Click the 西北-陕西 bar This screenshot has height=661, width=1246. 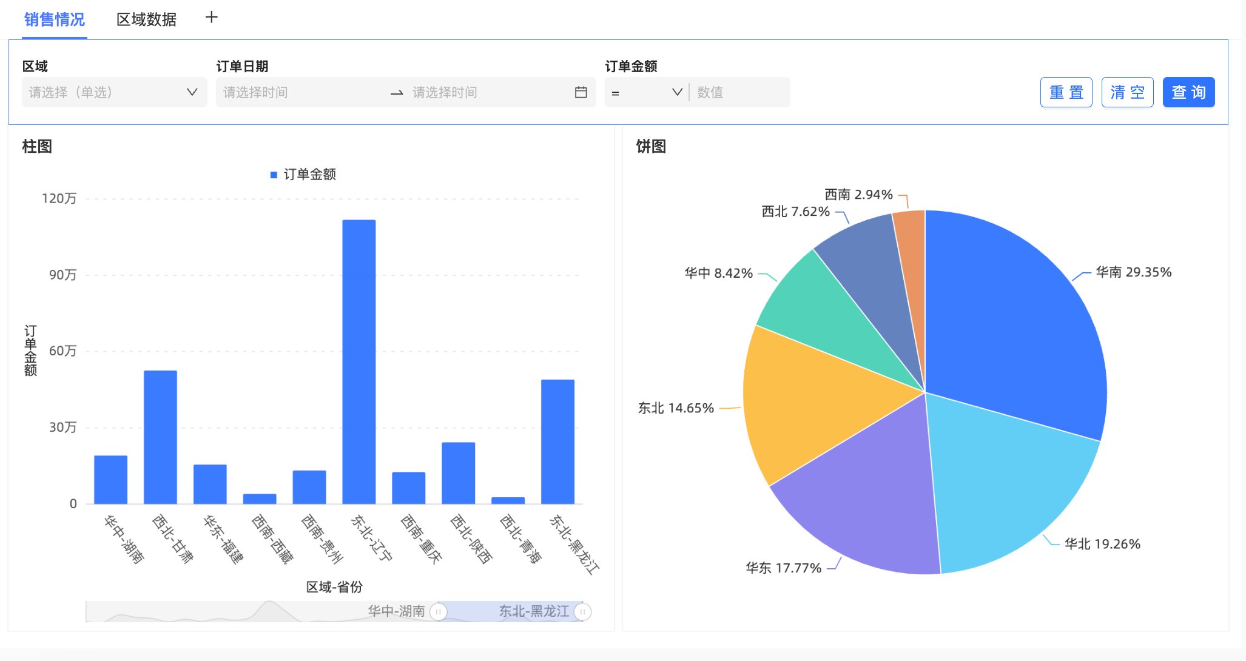pos(458,473)
